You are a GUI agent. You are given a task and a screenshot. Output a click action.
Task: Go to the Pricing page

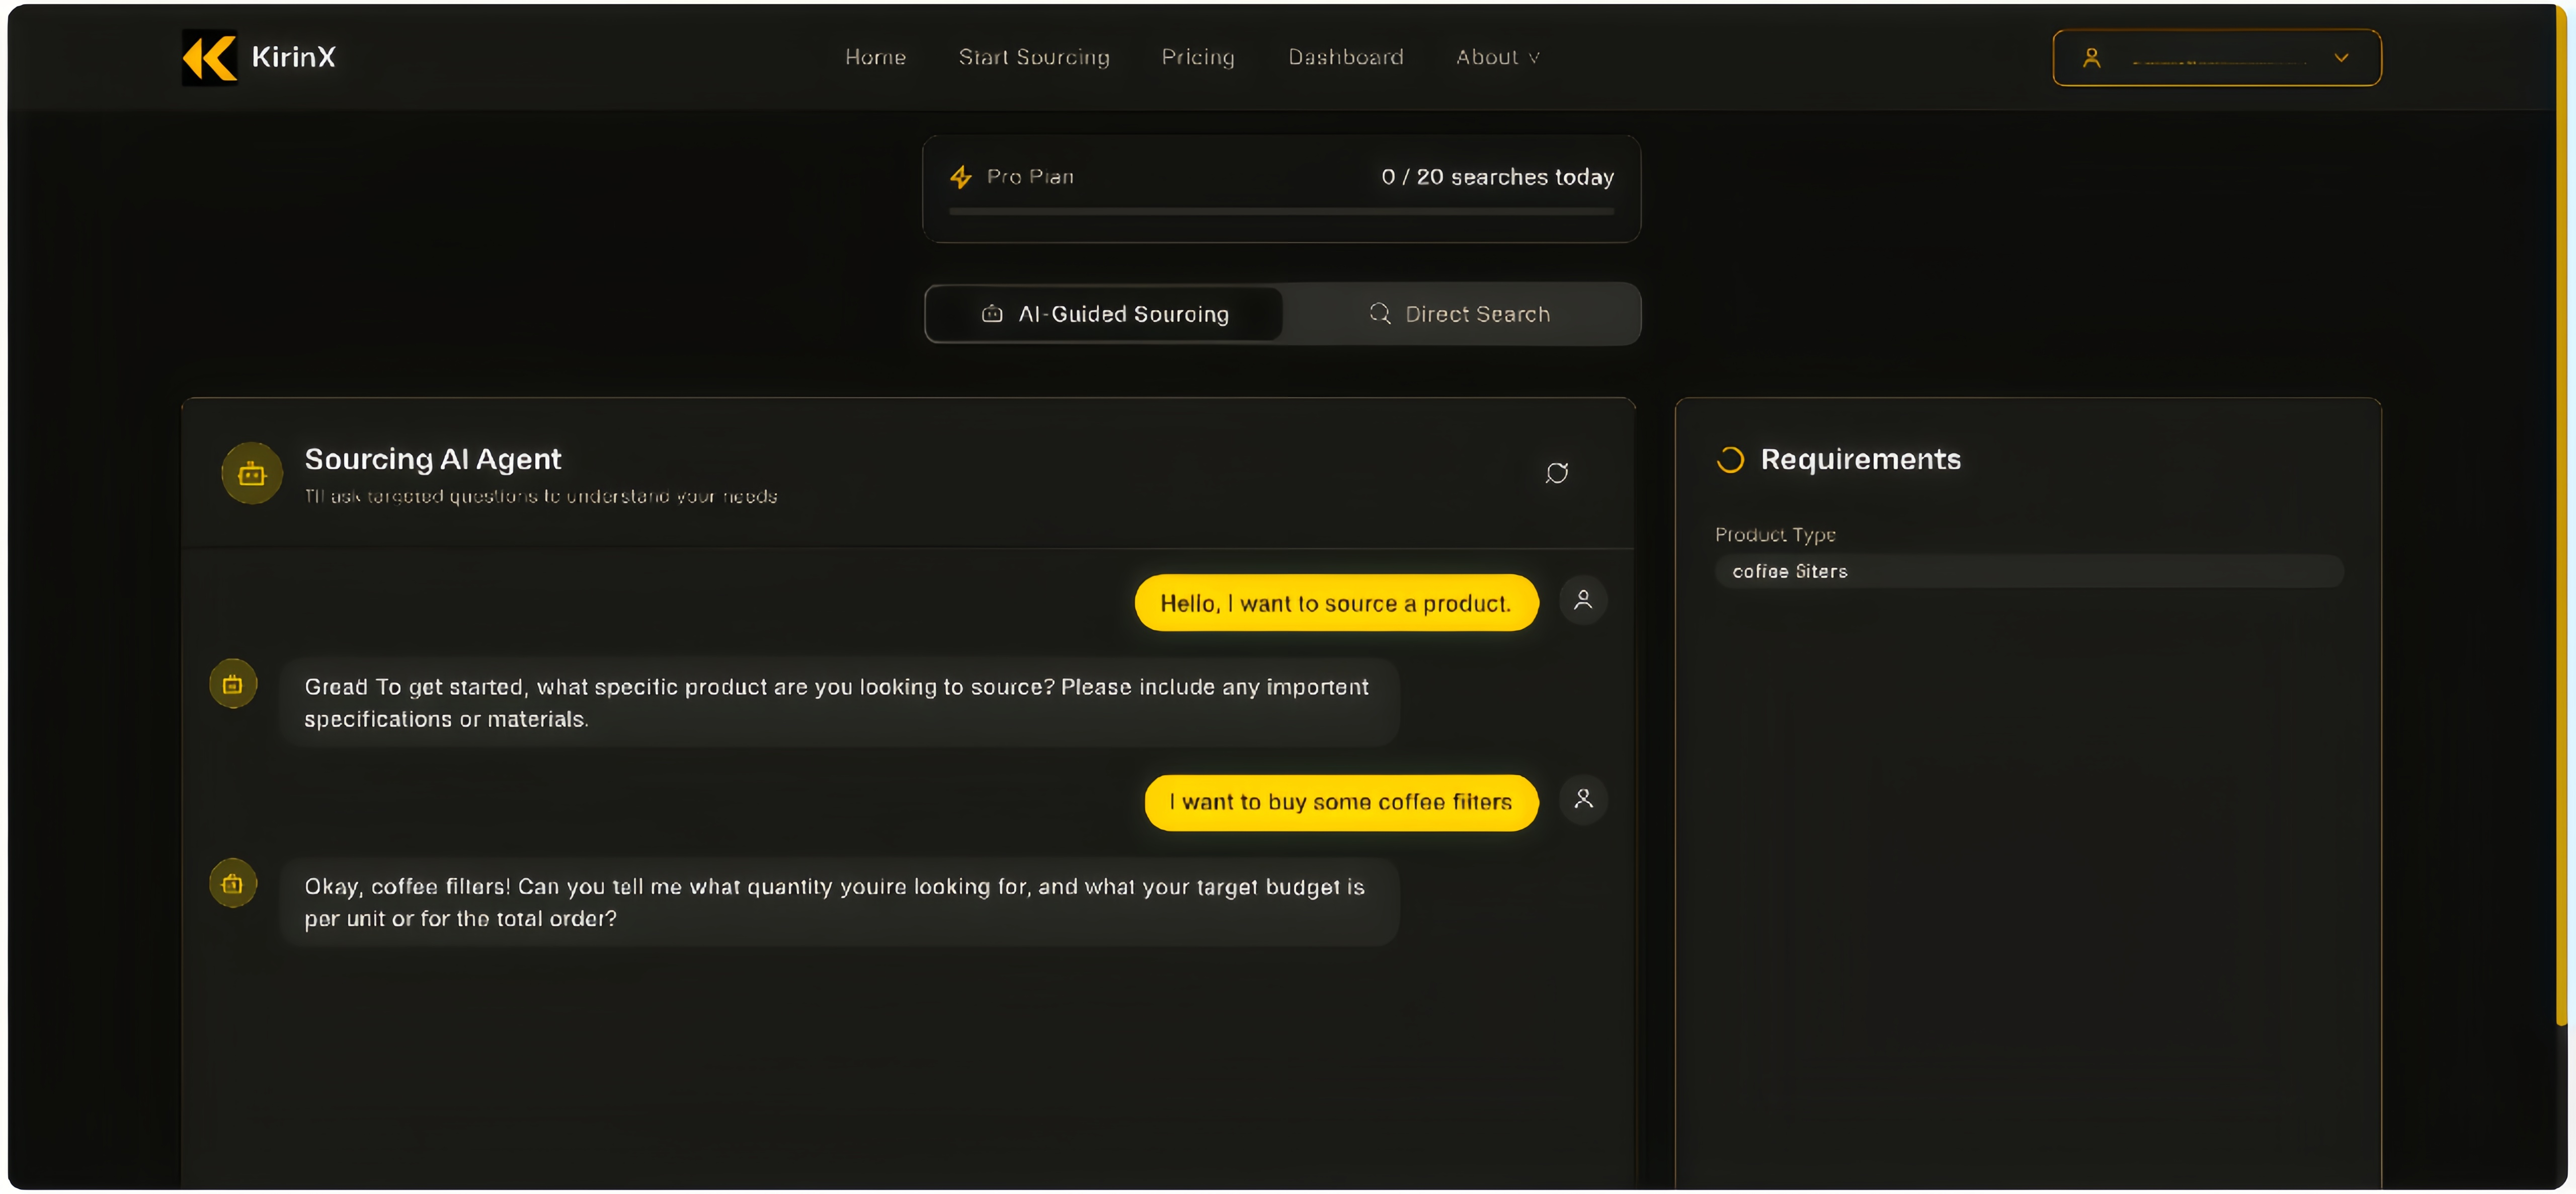point(1198,57)
